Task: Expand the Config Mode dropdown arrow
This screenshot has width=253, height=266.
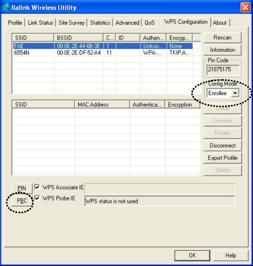Action: [235, 93]
